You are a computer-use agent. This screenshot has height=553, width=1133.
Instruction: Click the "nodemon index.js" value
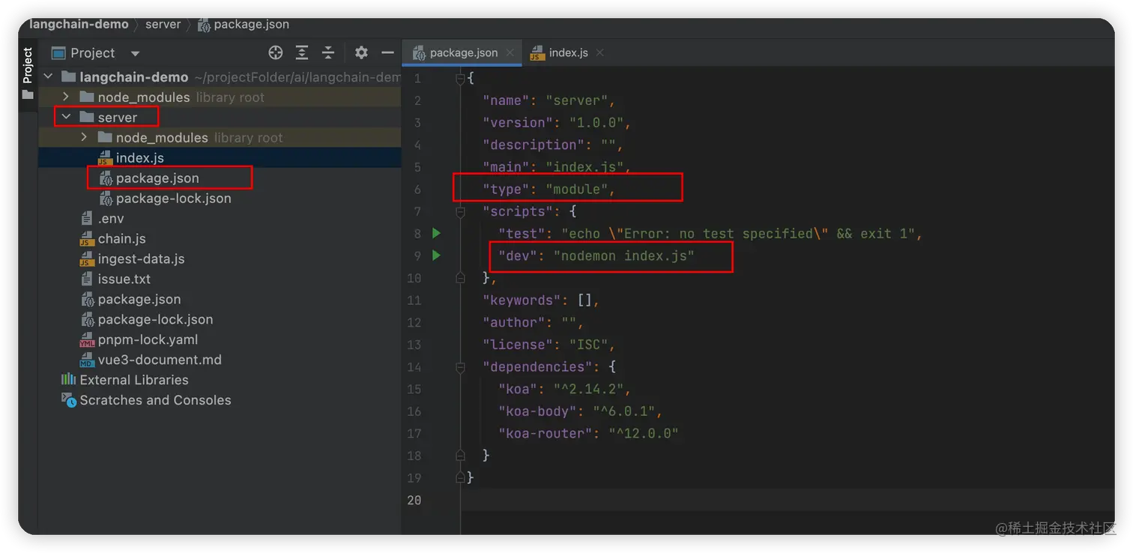coord(624,256)
